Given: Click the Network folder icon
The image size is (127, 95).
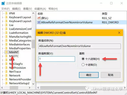Looking at the screenshot, I should pyautogui.click(x=6, y=75).
